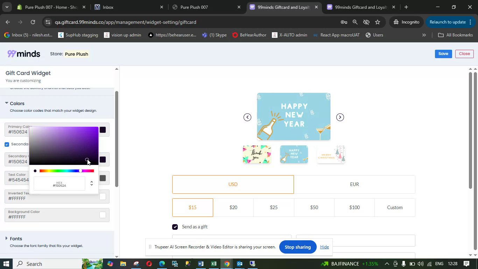The width and height of the screenshot is (478, 269).
Task: Uncheck the Secondary color checkbox
Action: tap(7, 144)
